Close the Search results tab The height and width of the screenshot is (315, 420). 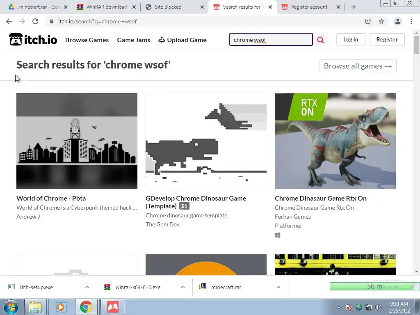pos(270,7)
